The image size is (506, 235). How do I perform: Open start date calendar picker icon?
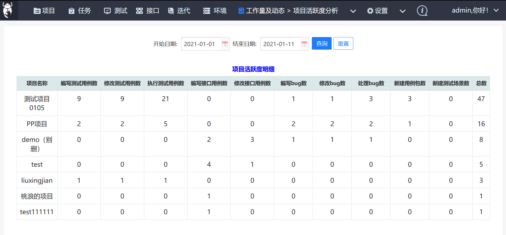pyautogui.click(x=225, y=44)
